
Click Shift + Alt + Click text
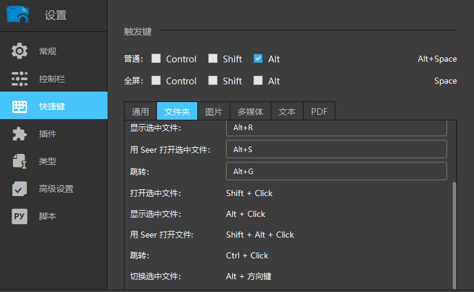[260, 235]
